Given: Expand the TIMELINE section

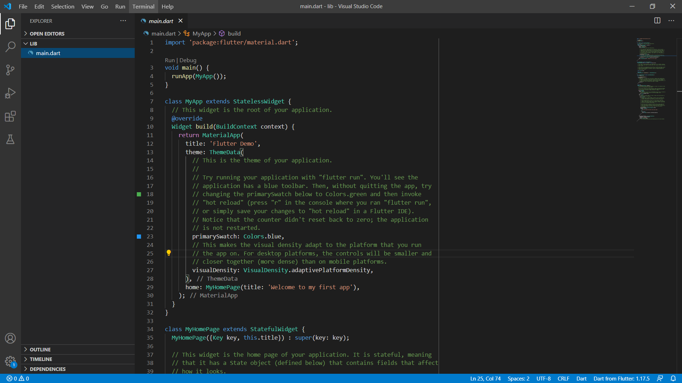Looking at the screenshot, I should point(78,359).
